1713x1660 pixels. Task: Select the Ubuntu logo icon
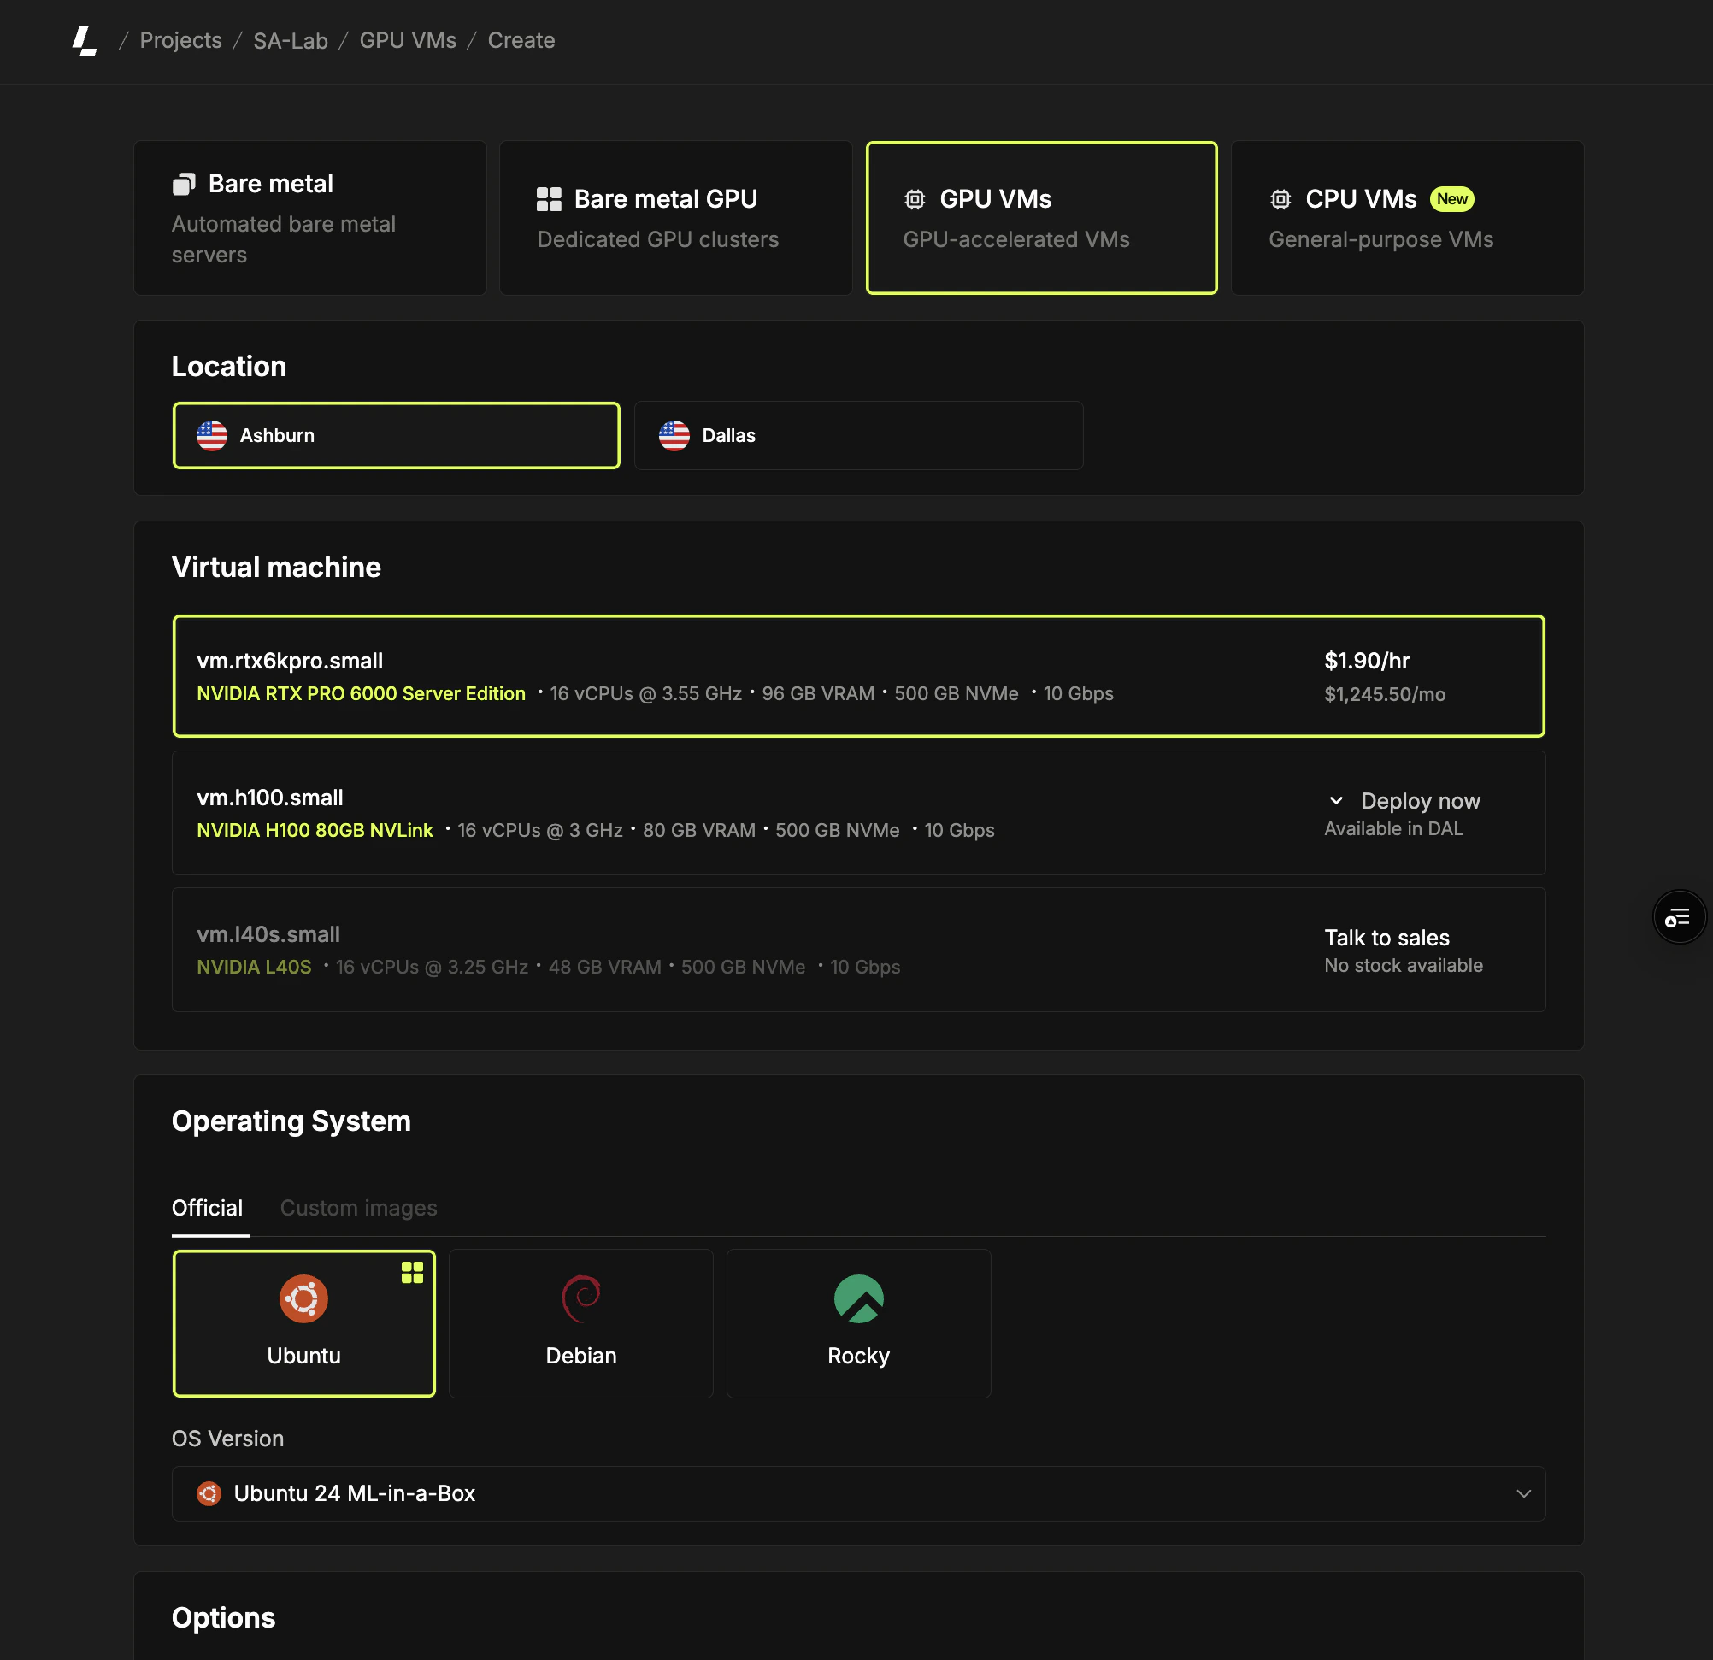point(303,1299)
